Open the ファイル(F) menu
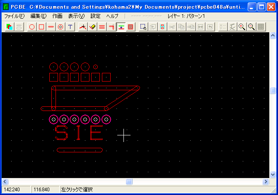278x195 pixels. click(x=14, y=16)
